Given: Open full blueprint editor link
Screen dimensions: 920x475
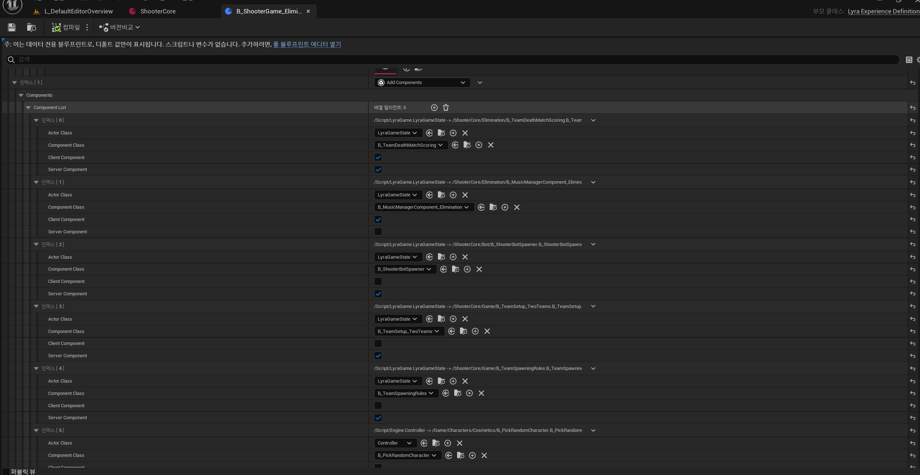Looking at the screenshot, I should pos(307,44).
